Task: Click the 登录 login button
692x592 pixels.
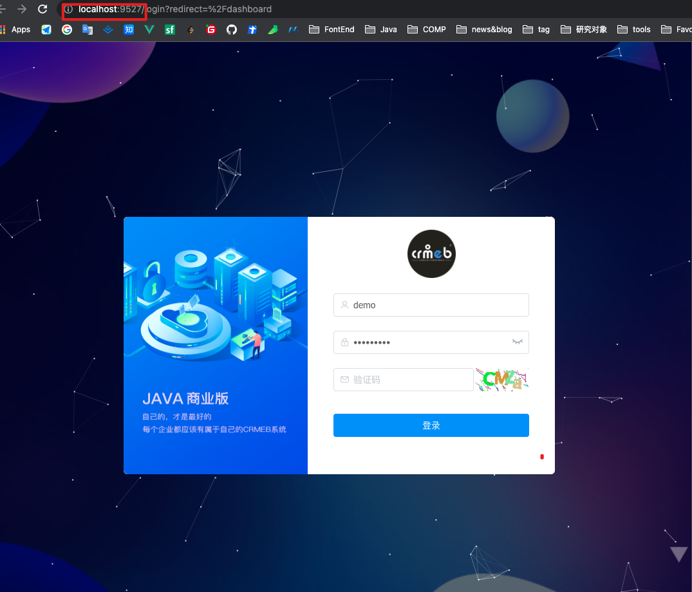Action: 431,425
